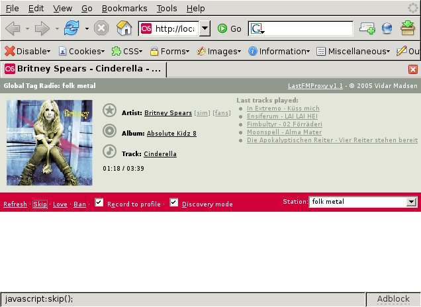Expand the address bar history dropdown arrow
Screen dimensions: 421x307
tap(205, 28)
